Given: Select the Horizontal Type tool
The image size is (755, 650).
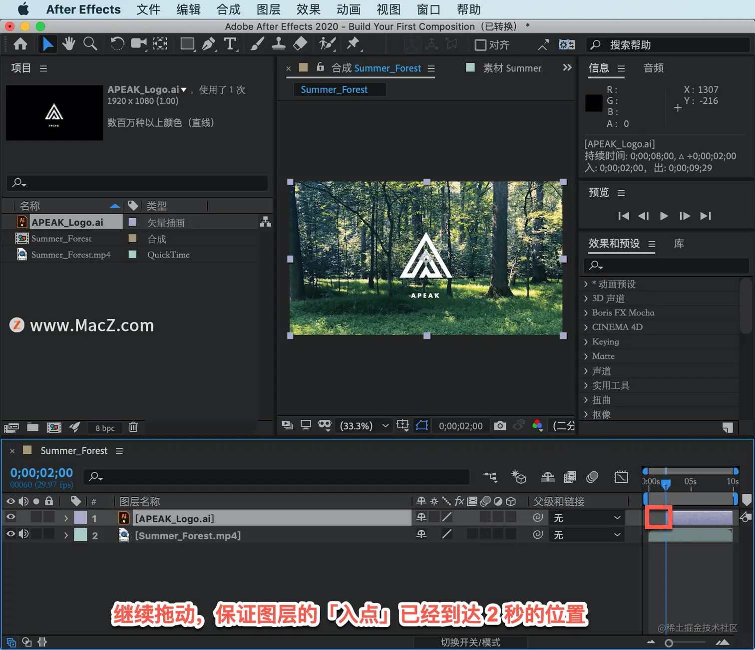Looking at the screenshot, I should tap(230, 44).
